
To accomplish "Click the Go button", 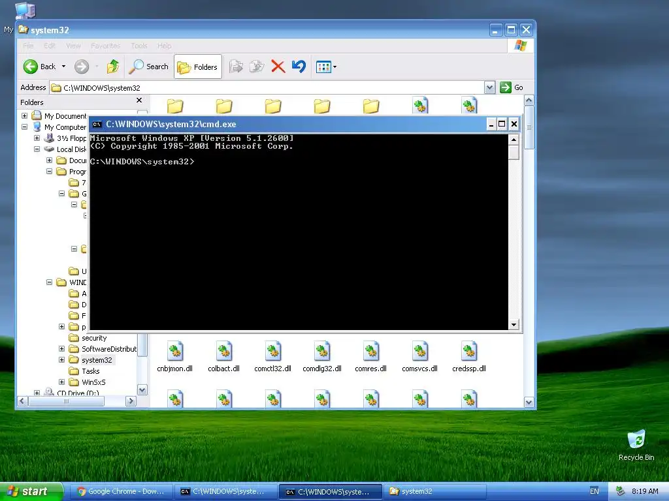I will point(512,87).
